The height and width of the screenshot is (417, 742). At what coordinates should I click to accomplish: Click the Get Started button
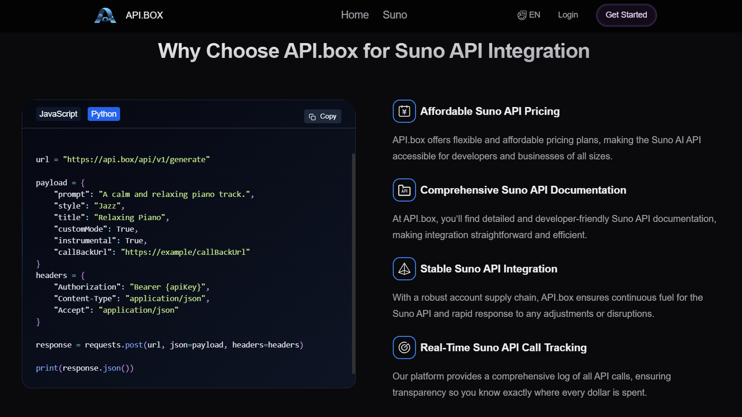626,15
